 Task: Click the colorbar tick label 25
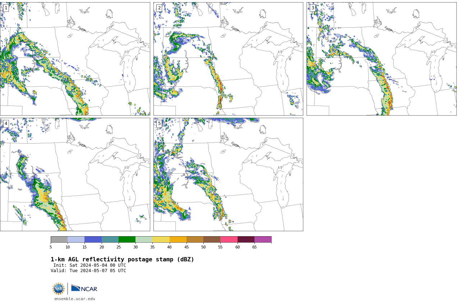point(119,247)
